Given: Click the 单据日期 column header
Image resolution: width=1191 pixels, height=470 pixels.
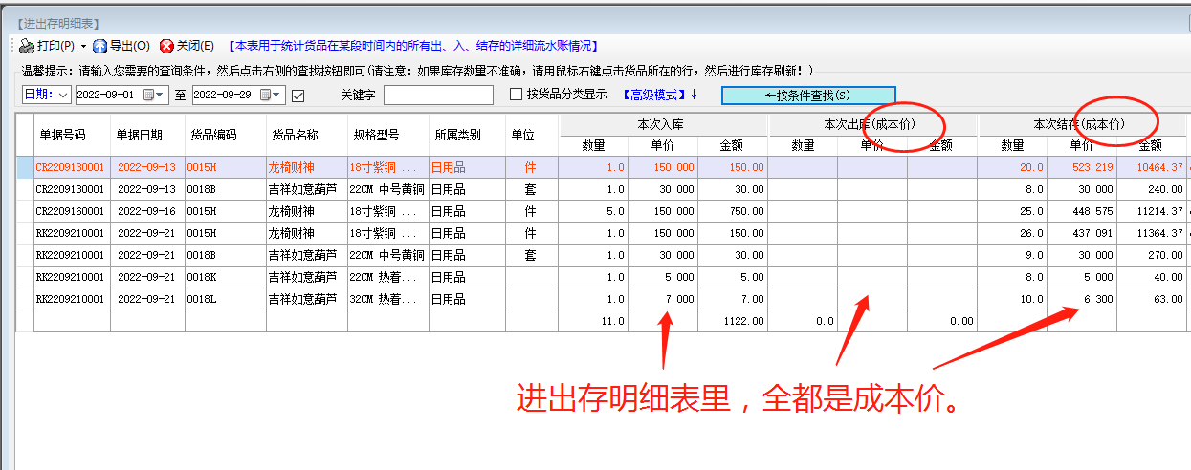Looking at the screenshot, I should [x=139, y=135].
